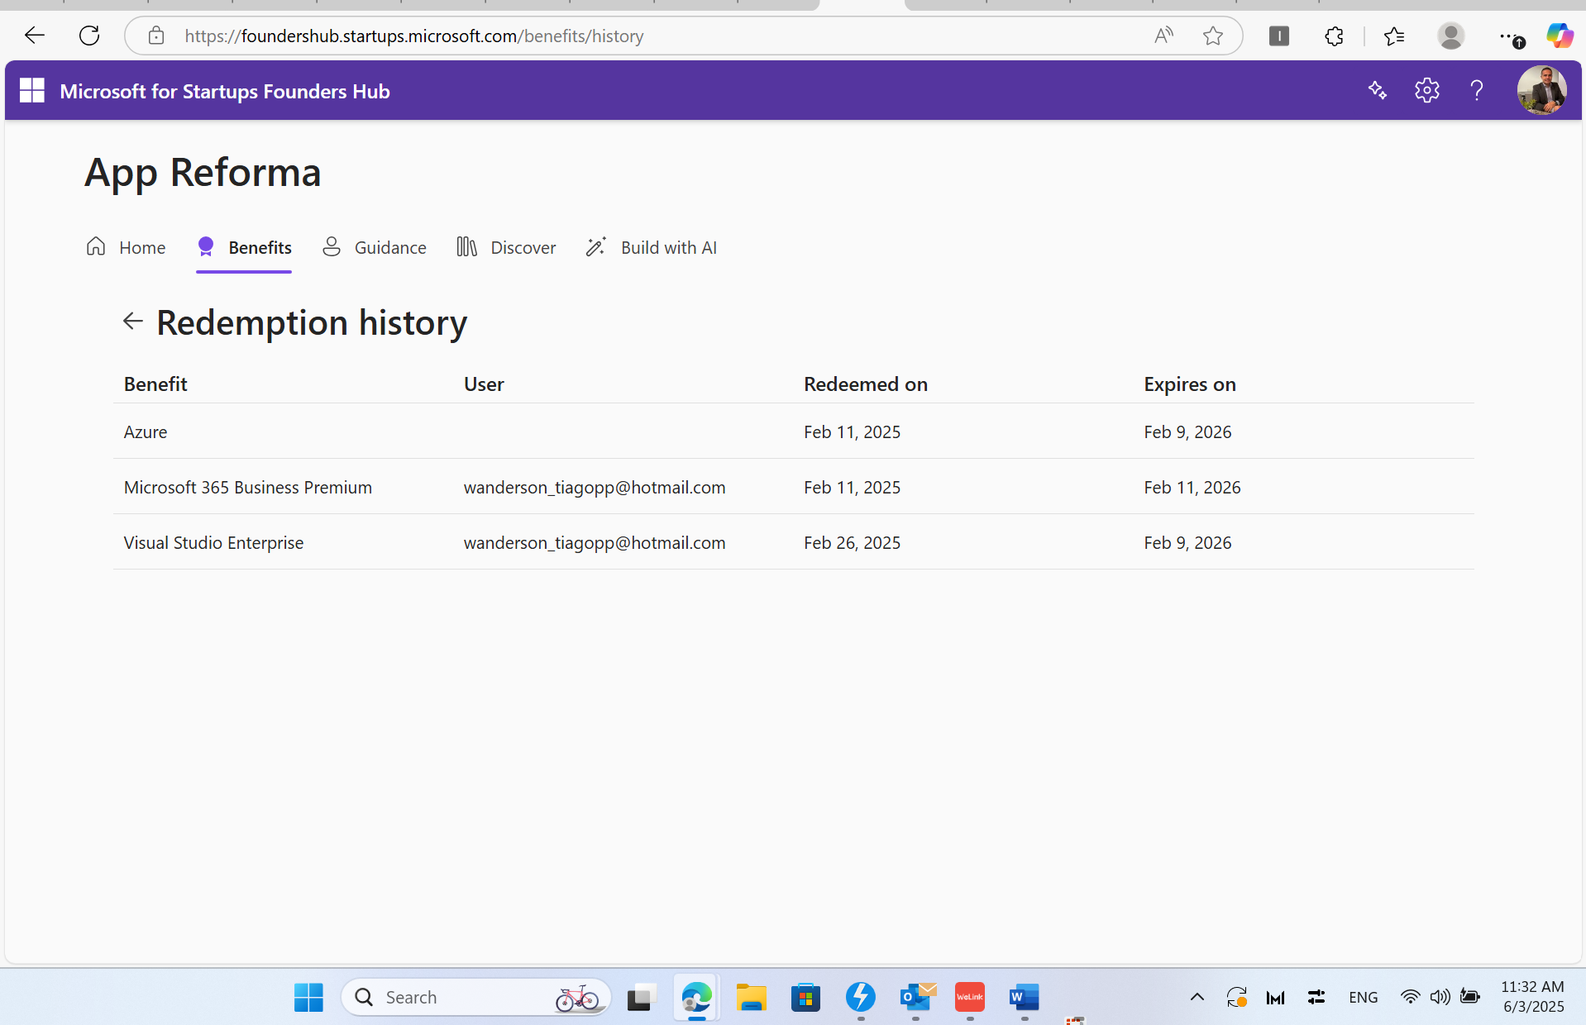Screen dimensions: 1586x1025
Task: Open Outlook from the taskbar
Action: 916,997
